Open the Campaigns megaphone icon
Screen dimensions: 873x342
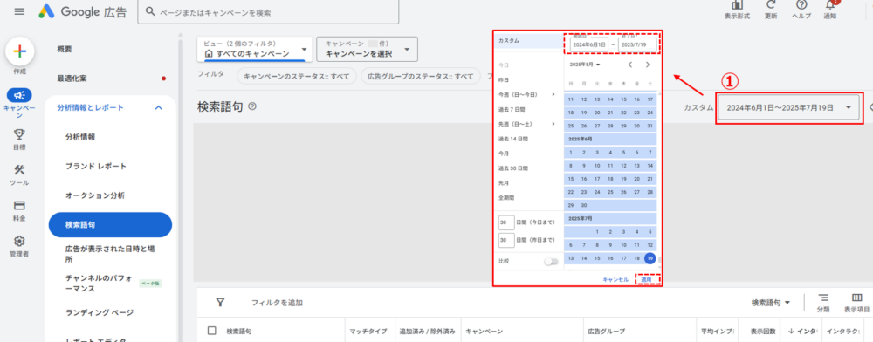(19, 95)
